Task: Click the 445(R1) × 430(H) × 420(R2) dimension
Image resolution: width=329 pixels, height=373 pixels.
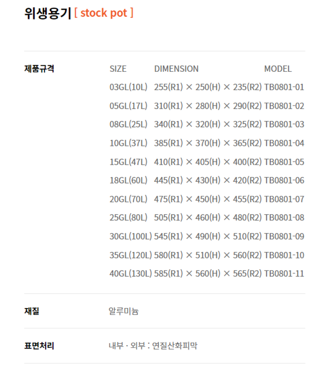Action: (x=208, y=180)
